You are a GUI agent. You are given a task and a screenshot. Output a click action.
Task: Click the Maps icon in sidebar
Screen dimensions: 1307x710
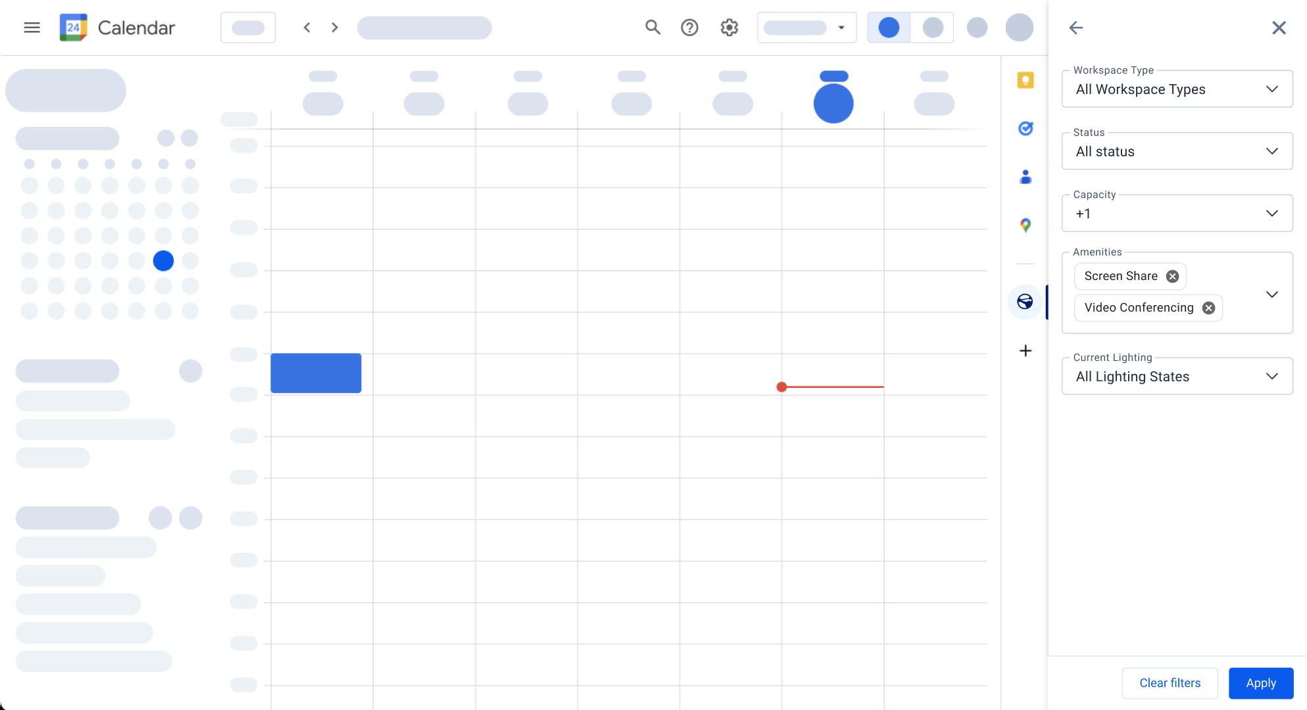point(1026,225)
